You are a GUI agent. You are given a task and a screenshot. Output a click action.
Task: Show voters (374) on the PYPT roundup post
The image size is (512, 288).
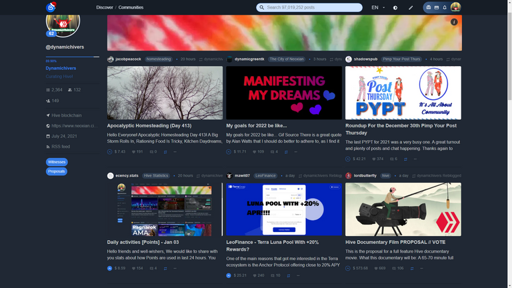pos(378,159)
